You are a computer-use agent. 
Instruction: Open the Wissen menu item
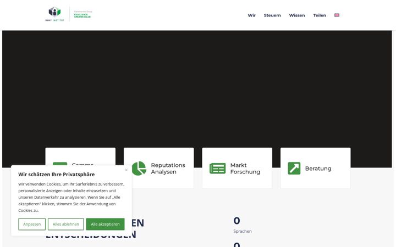[x=297, y=15]
